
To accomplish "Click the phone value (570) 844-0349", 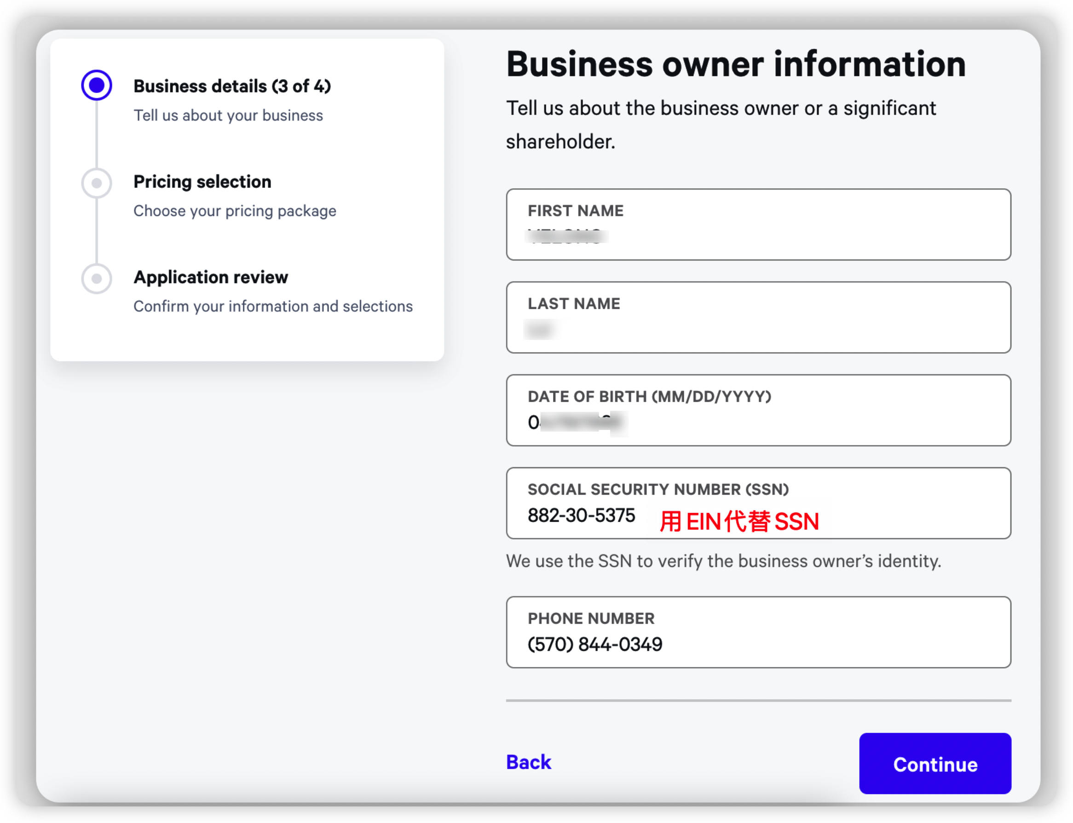I will click(594, 645).
